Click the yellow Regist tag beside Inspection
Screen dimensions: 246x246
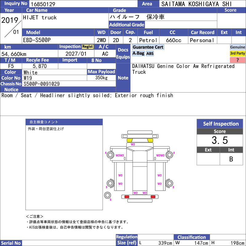(88, 47)
